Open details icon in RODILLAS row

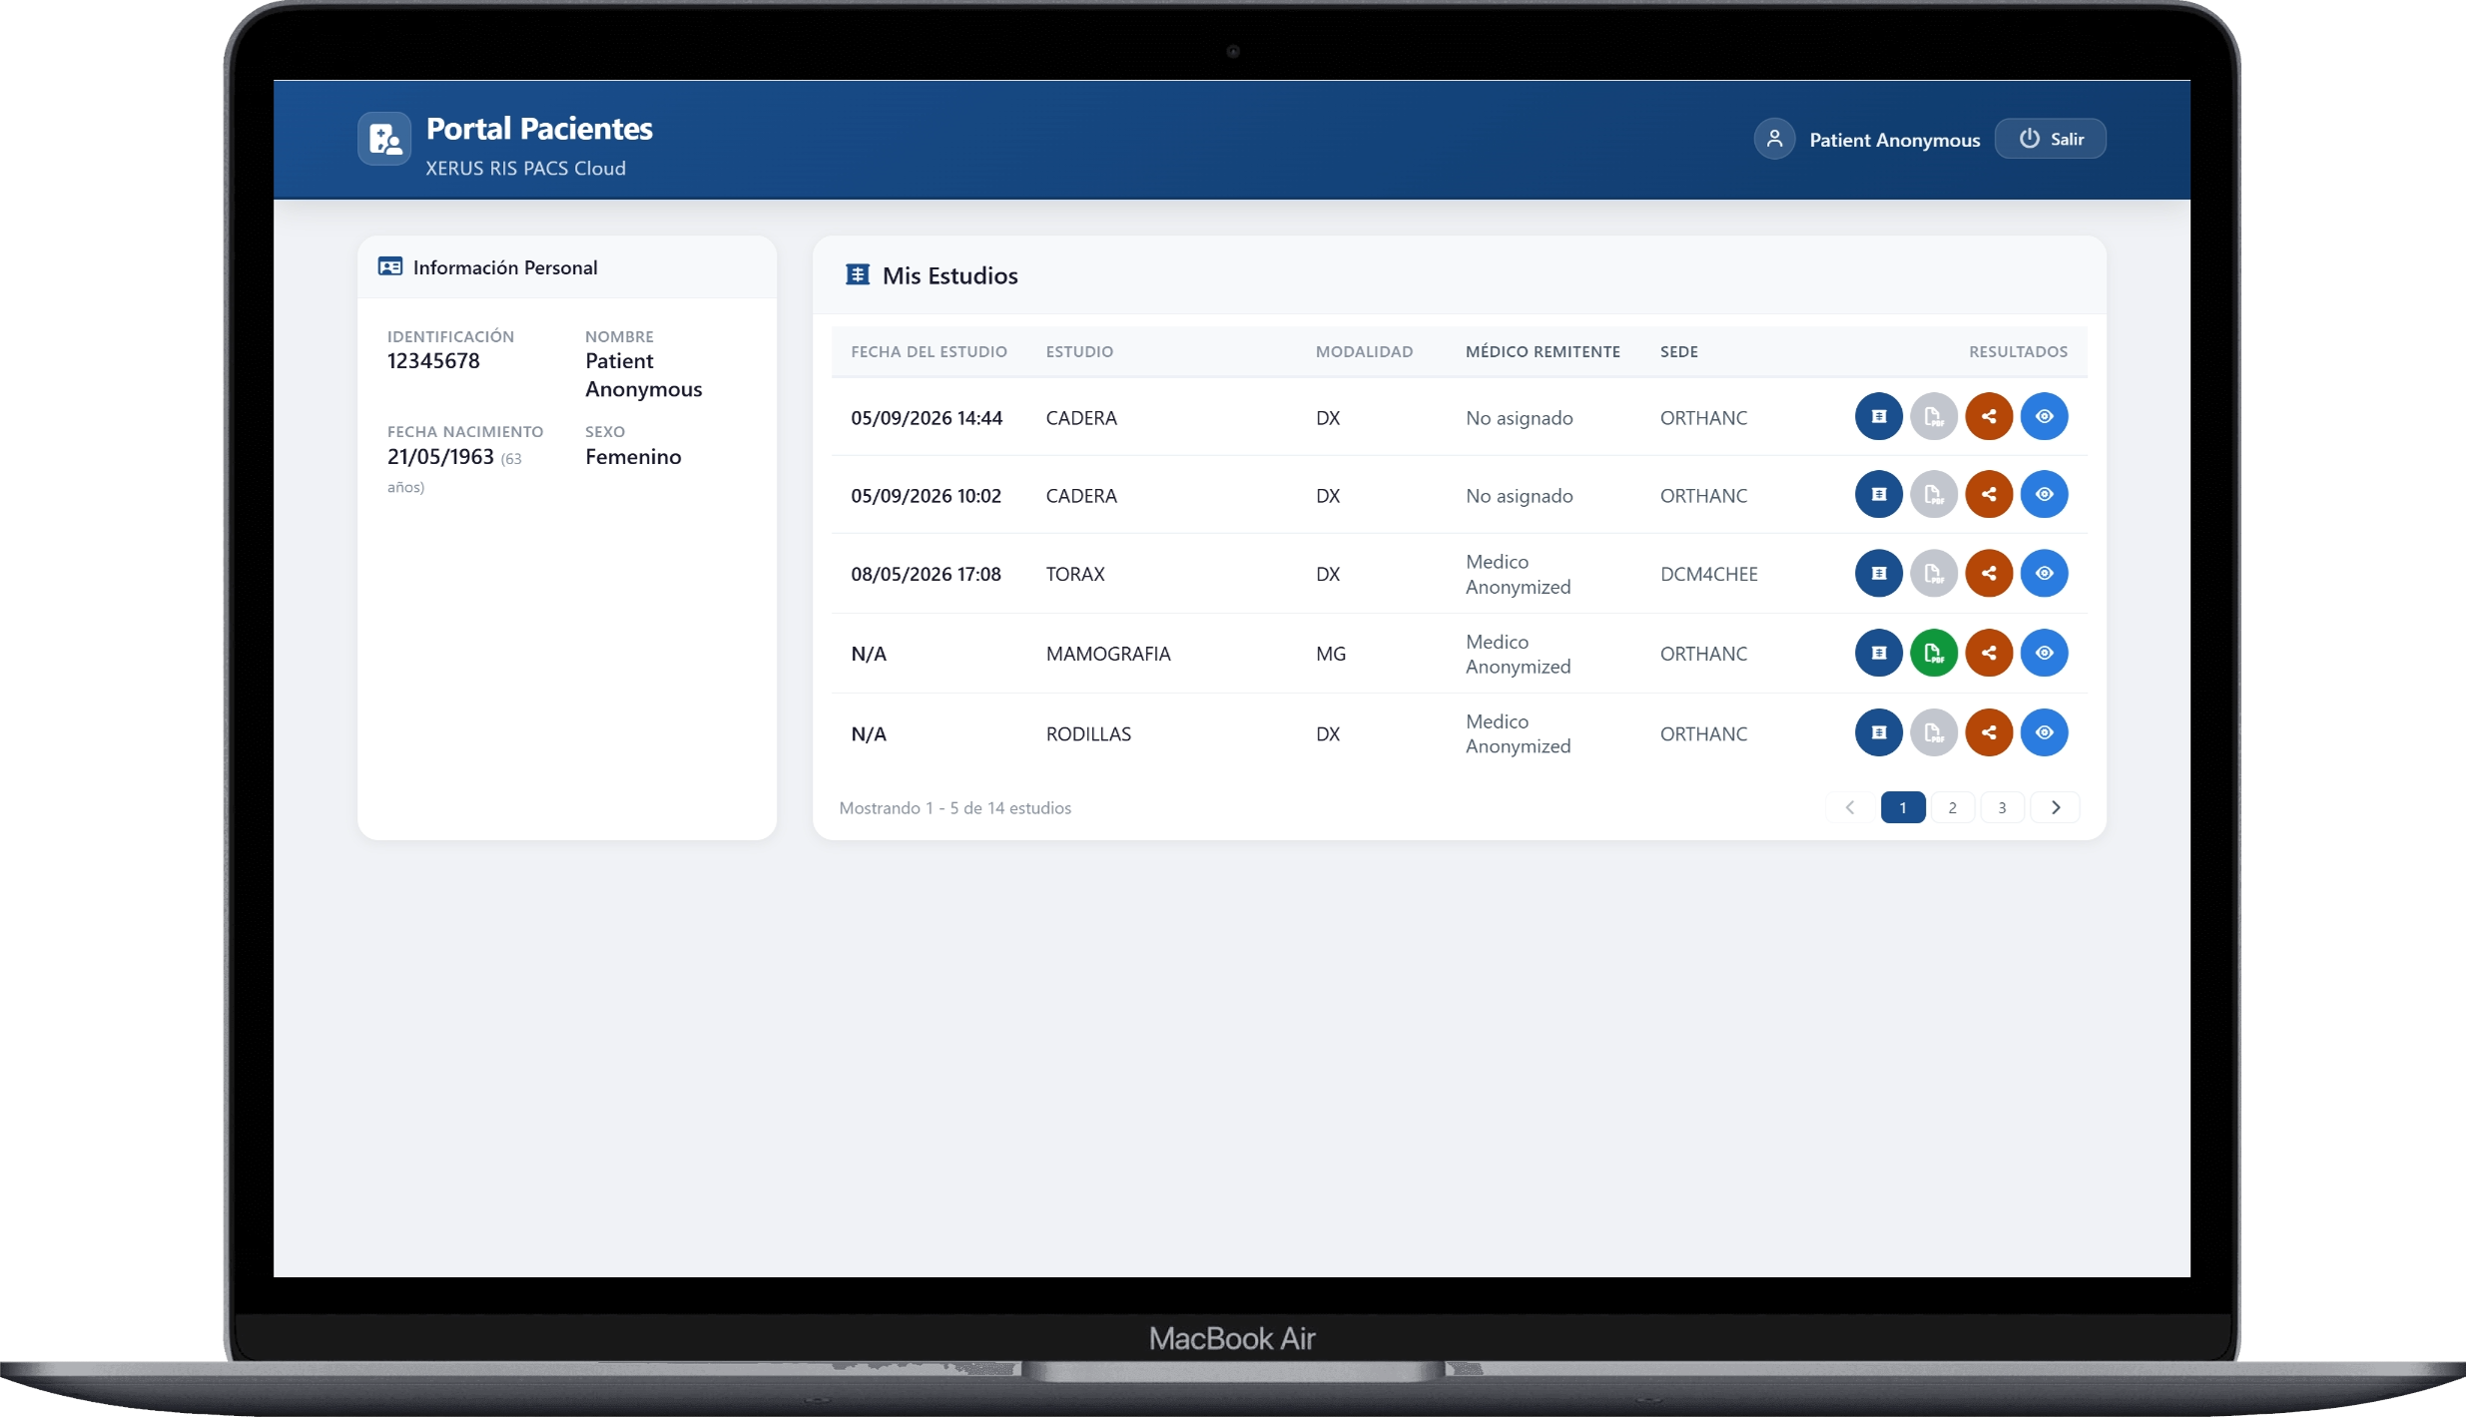1878,733
